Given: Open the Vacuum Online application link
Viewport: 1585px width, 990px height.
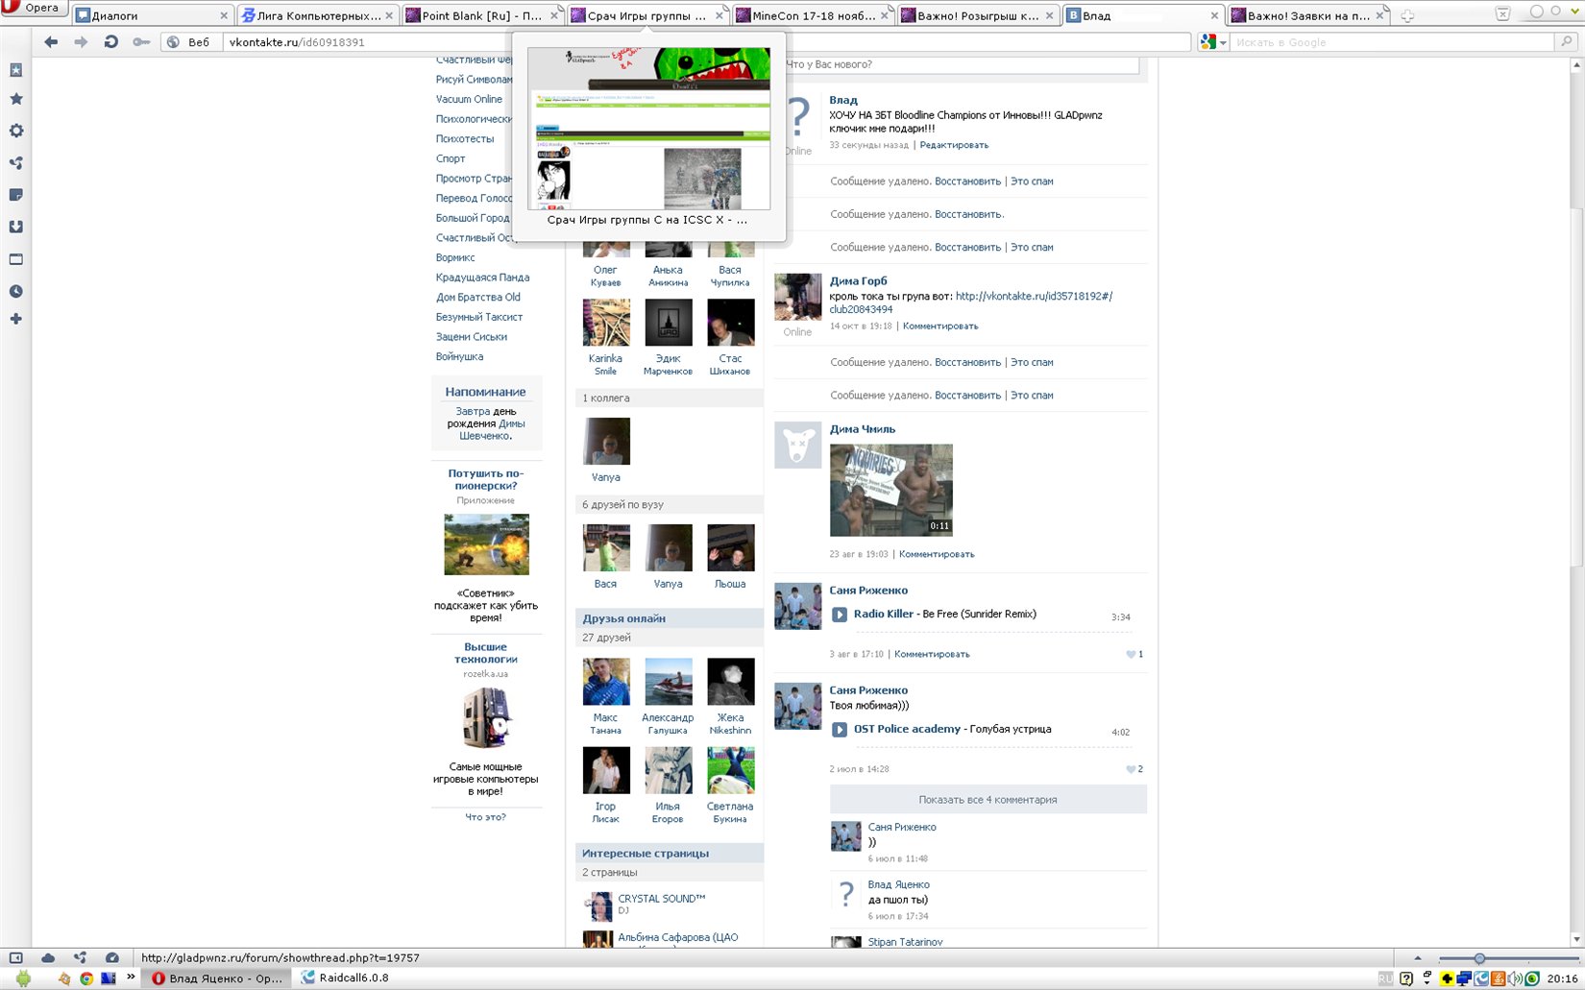Looking at the screenshot, I should [469, 99].
